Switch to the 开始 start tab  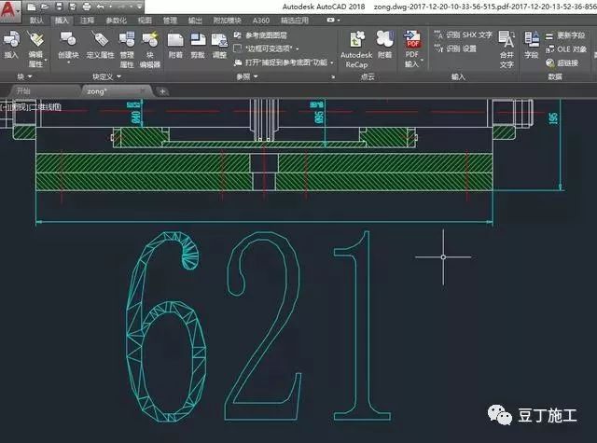pos(23,91)
